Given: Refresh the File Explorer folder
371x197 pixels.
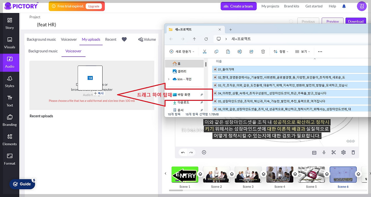Looking at the screenshot, I should [x=206, y=39].
